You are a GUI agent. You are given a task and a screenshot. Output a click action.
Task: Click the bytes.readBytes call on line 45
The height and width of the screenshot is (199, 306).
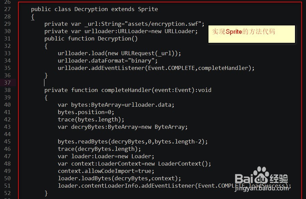click(133, 141)
